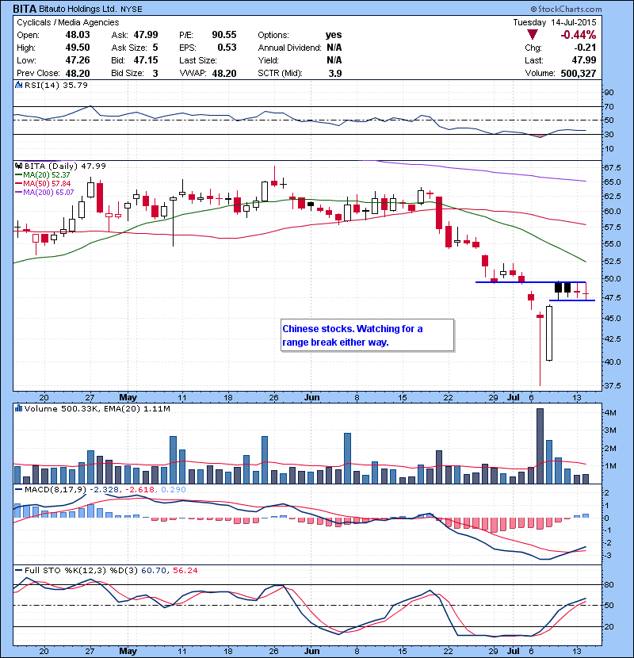Click the P/E value 90.55
634x658 pixels.
point(224,35)
